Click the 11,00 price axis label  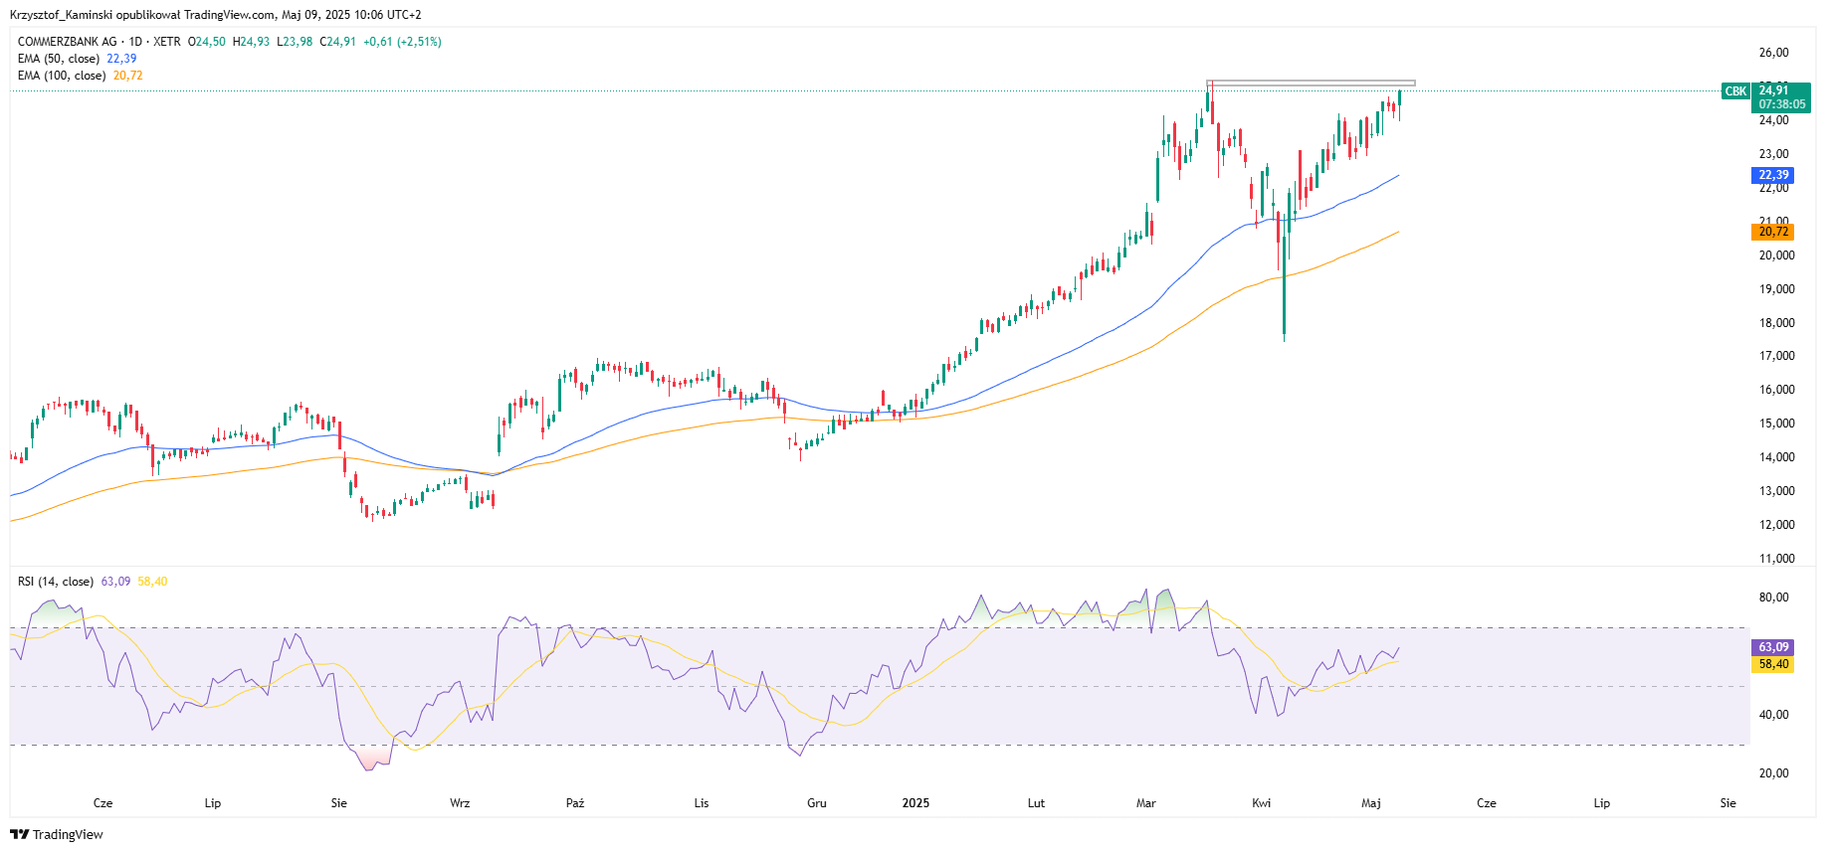tap(1776, 559)
